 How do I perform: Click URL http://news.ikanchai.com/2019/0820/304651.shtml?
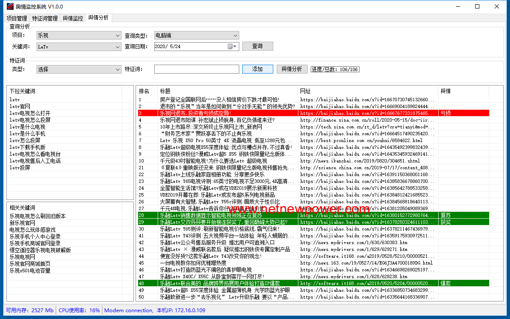point(360,161)
